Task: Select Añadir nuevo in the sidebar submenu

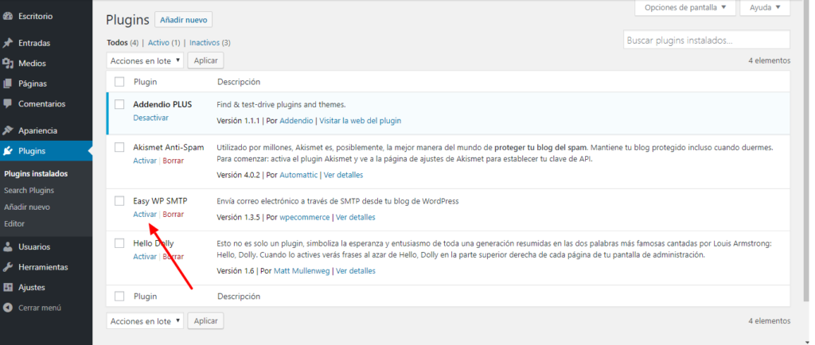Action: (27, 207)
